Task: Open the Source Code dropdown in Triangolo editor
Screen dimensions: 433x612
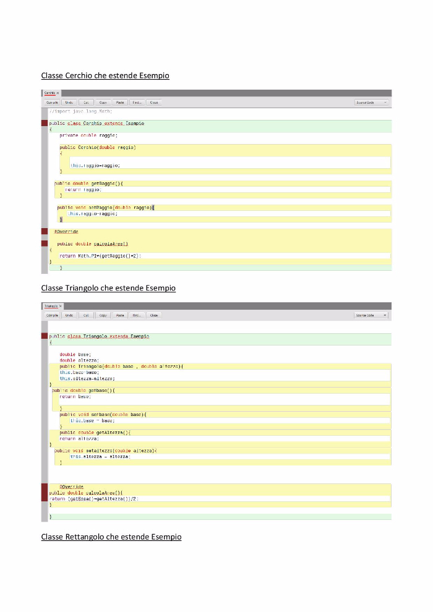Action: point(371,315)
